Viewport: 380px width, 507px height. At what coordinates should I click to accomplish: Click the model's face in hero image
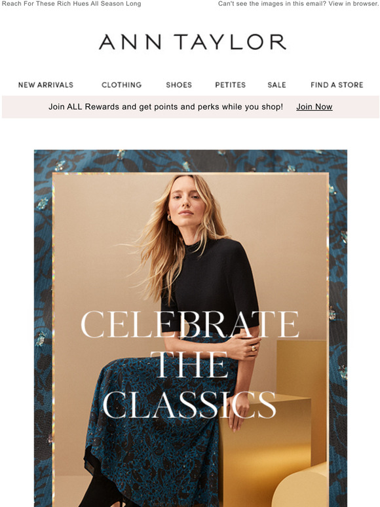185,200
